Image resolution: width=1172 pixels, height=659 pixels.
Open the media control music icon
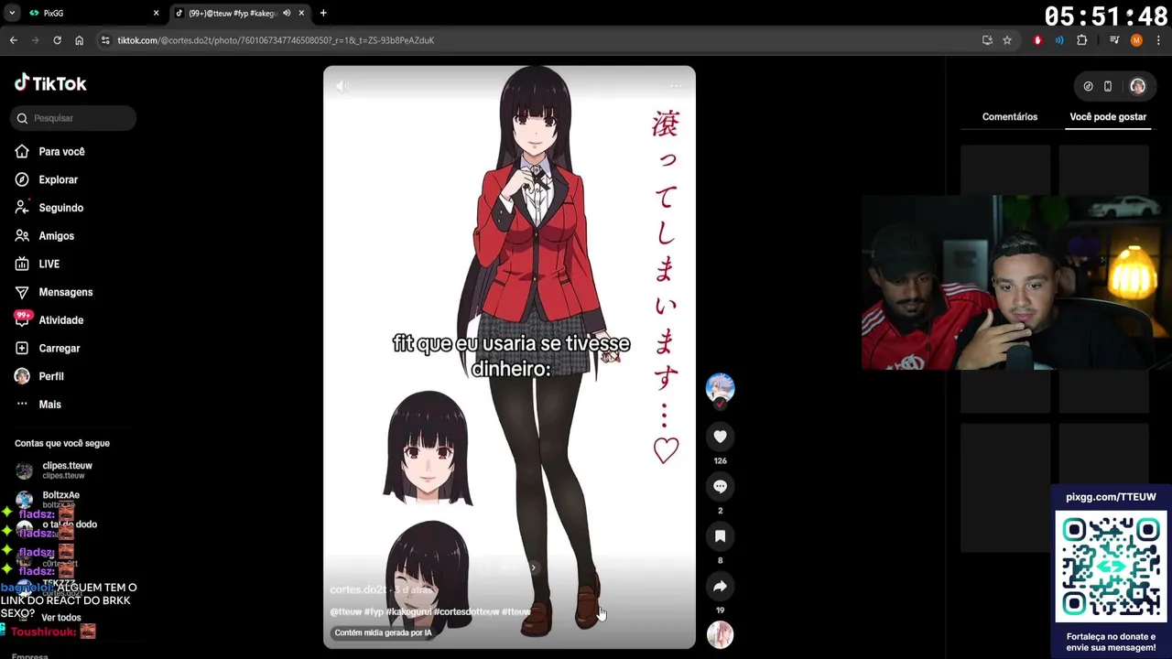point(1114,40)
